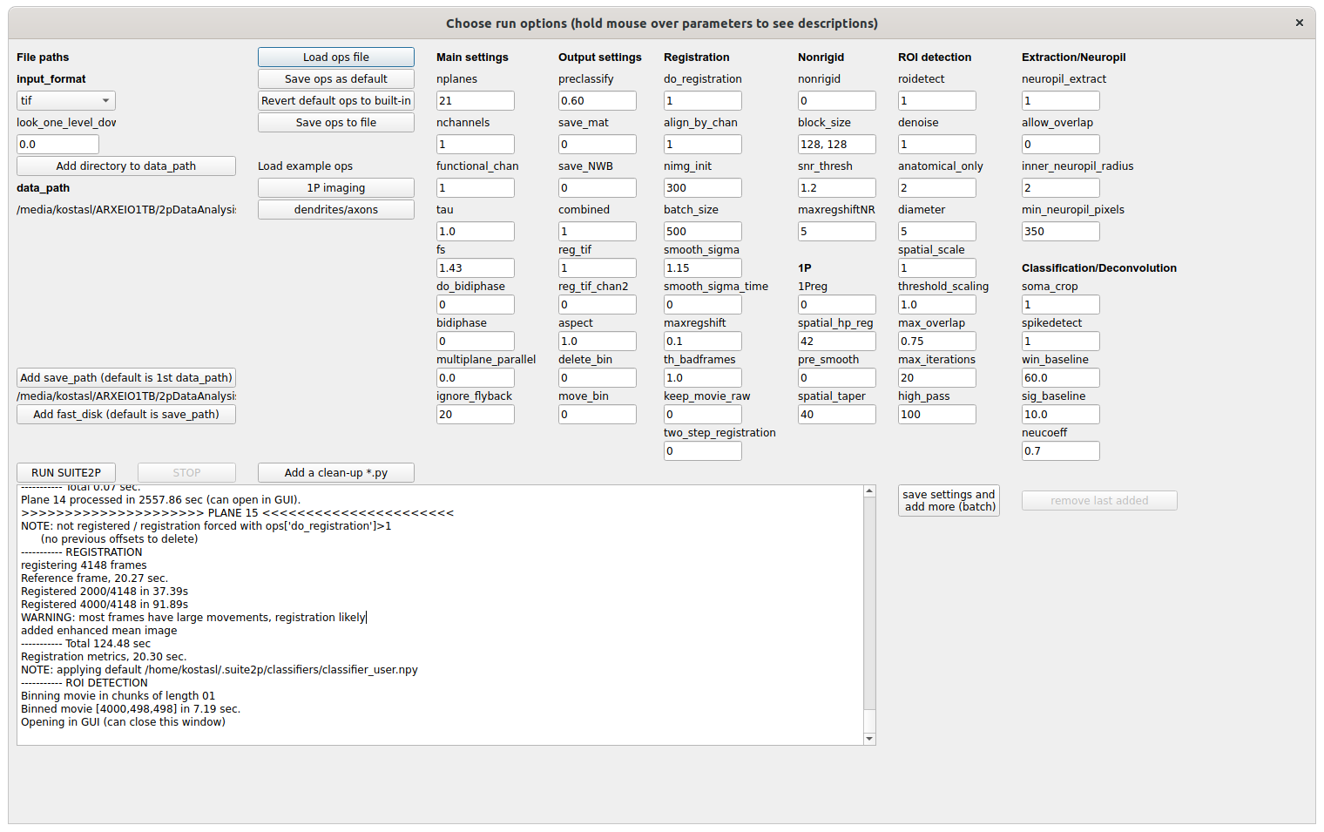Click Revert default ops to built-in
Screen dimensions: 1324x832
tap(335, 100)
